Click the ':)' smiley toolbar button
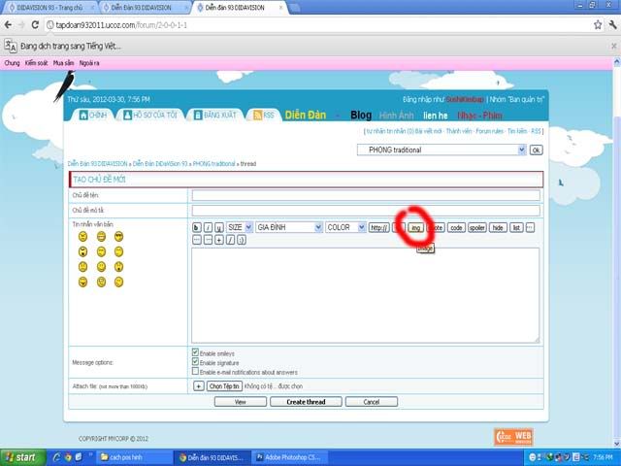Viewport: 621px width, 466px height. tap(242, 240)
